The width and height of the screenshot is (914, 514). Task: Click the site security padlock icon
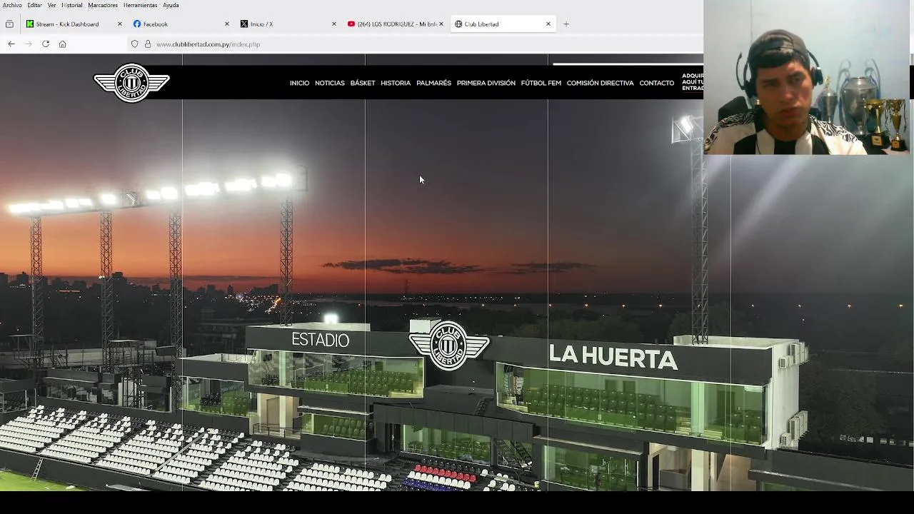coord(148,44)
